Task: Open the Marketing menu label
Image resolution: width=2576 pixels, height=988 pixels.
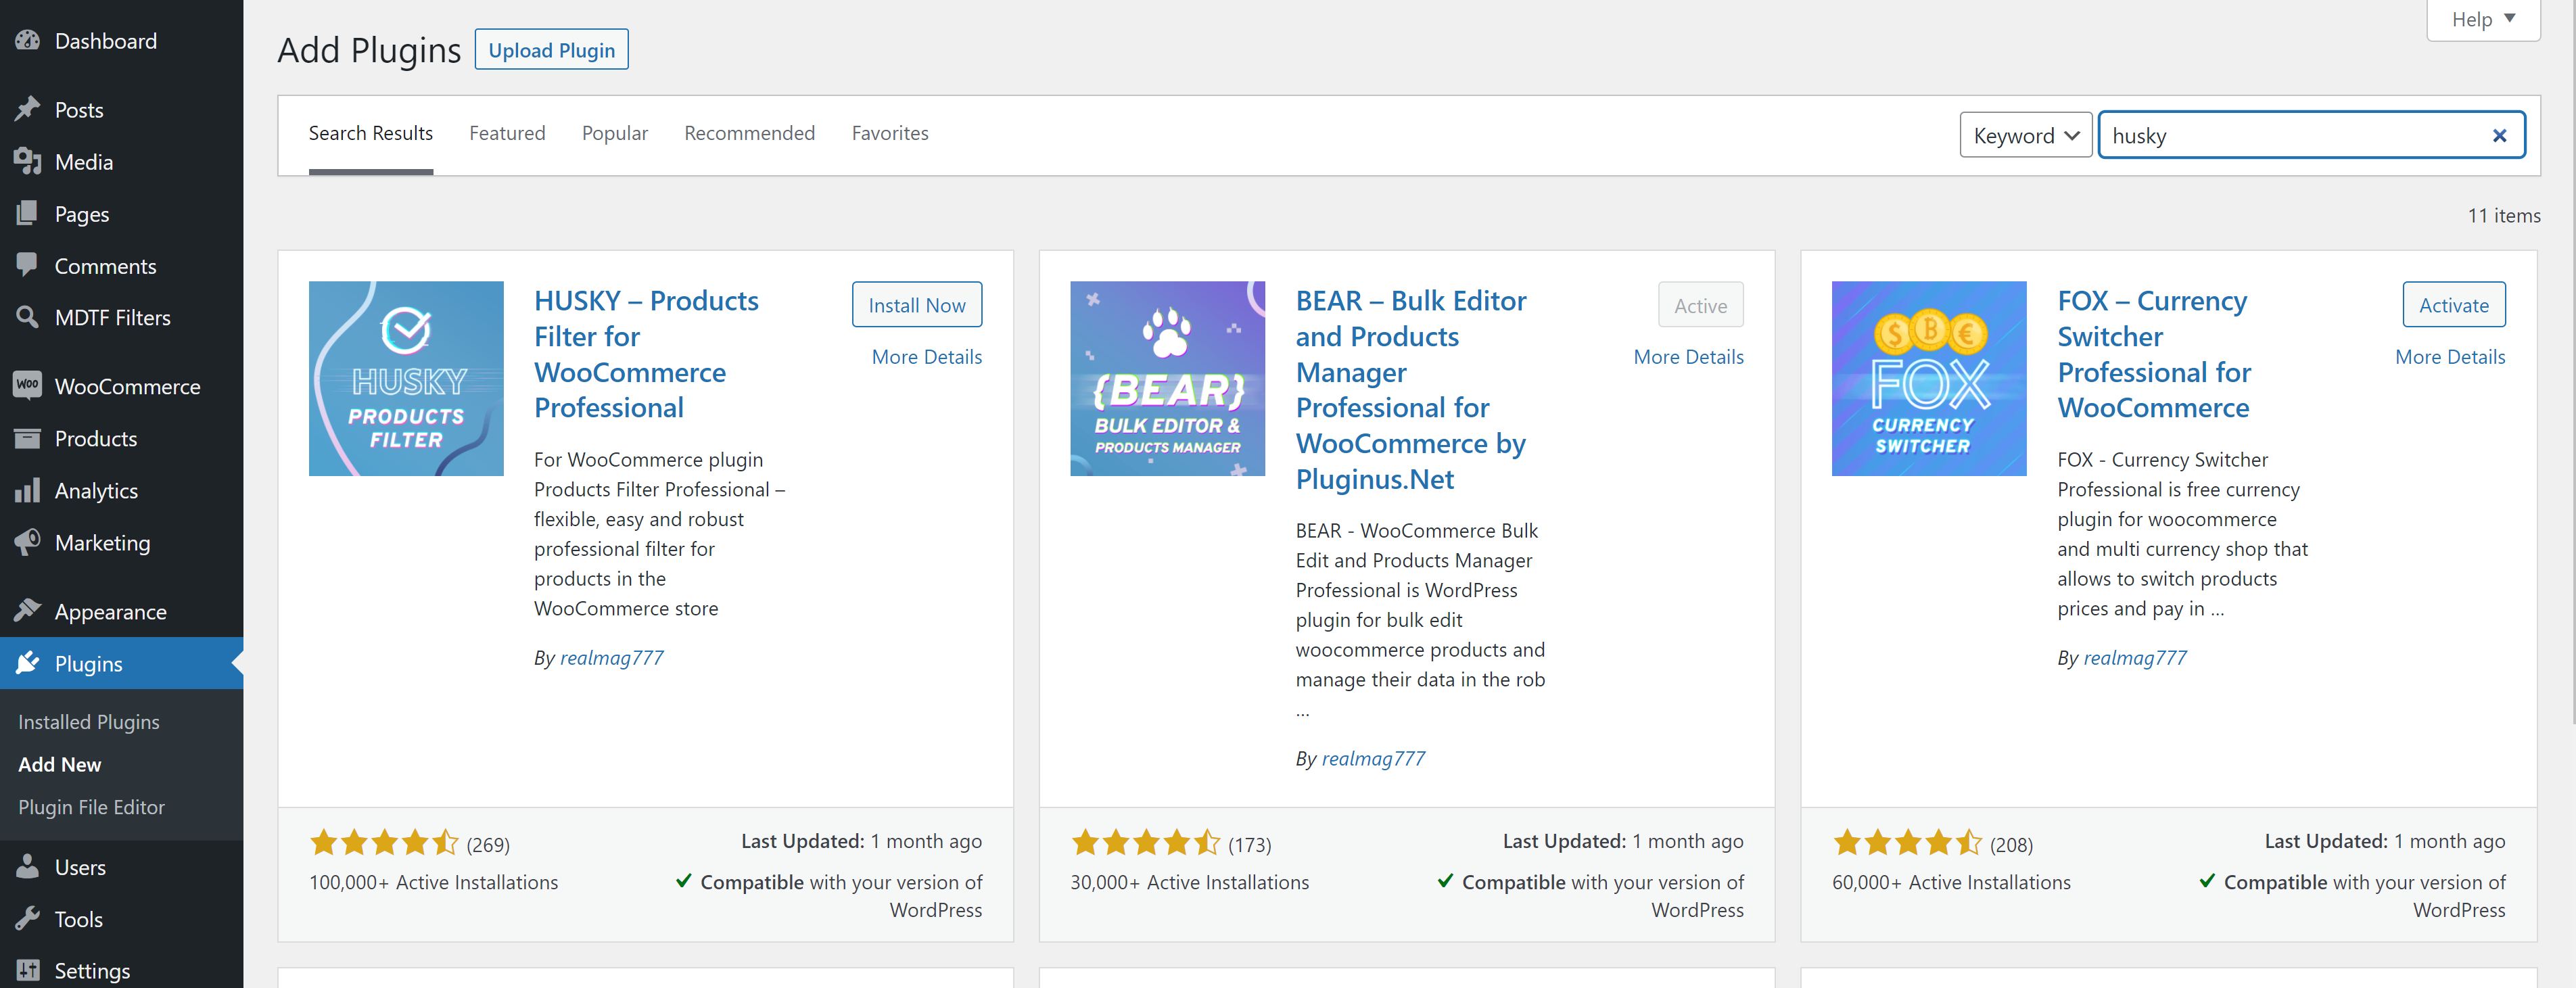Action: tap(102, 542)
